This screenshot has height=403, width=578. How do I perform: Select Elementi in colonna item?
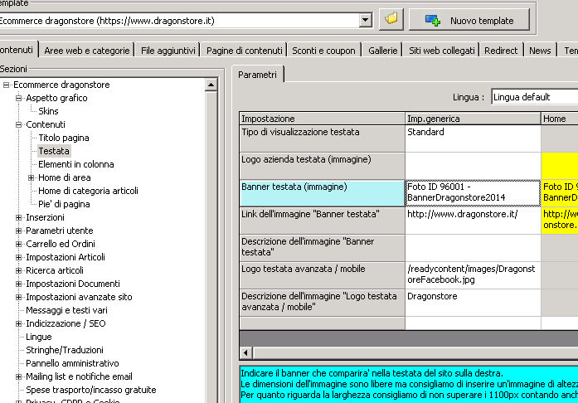pos(76,164)
